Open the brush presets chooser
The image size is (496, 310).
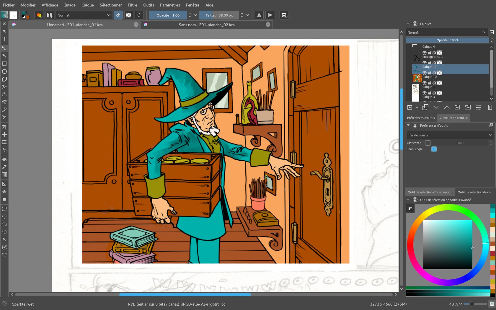coord(50,15)
